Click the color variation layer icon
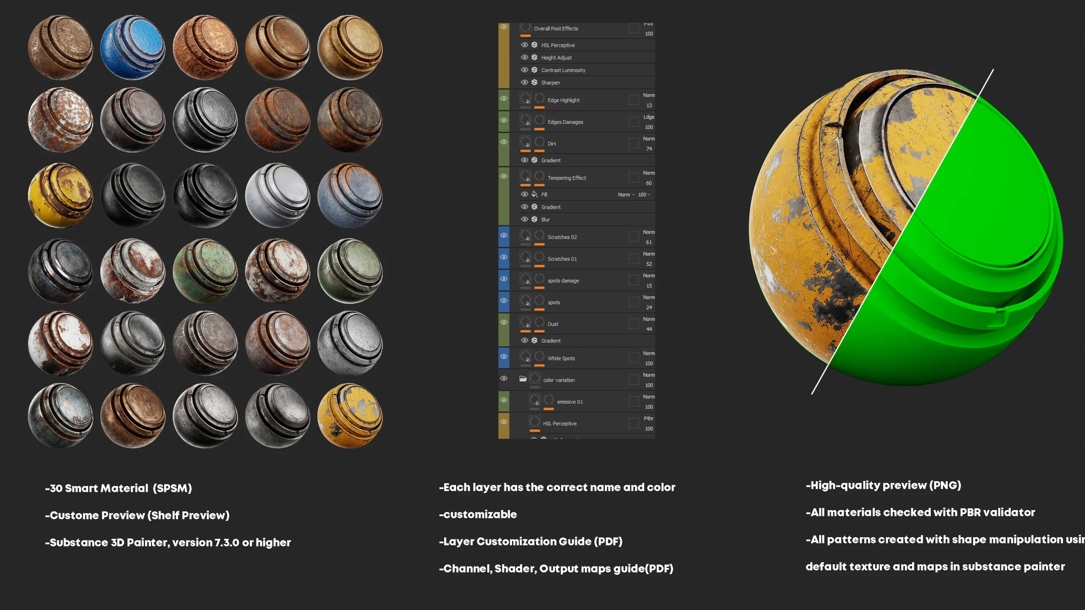The width and height of the screenshot is (1085, 610). pos(535,380)
